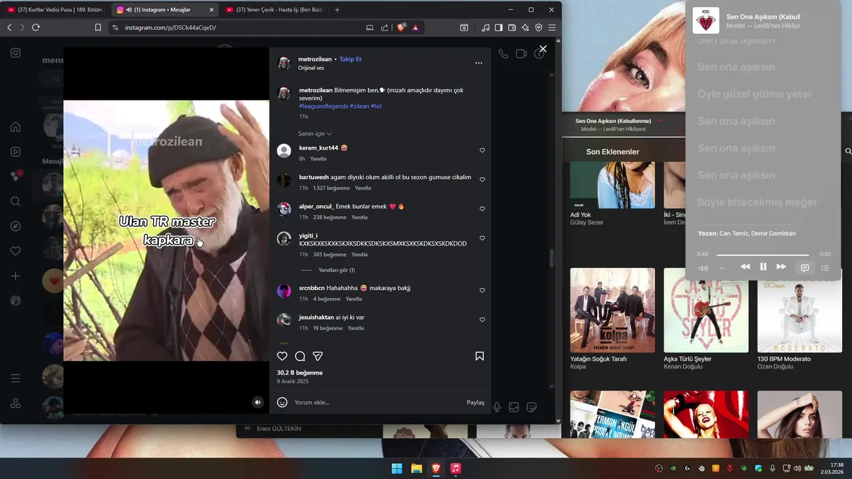Expand the Senin için comment sort dropdown
The width and height of the screenshot is (852, 479).
point(315,134)
